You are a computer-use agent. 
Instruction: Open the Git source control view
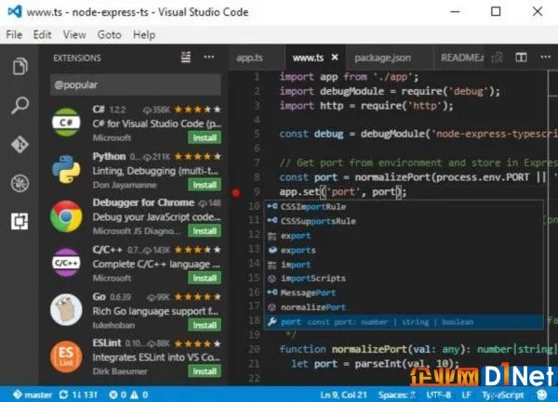point(20,144)
